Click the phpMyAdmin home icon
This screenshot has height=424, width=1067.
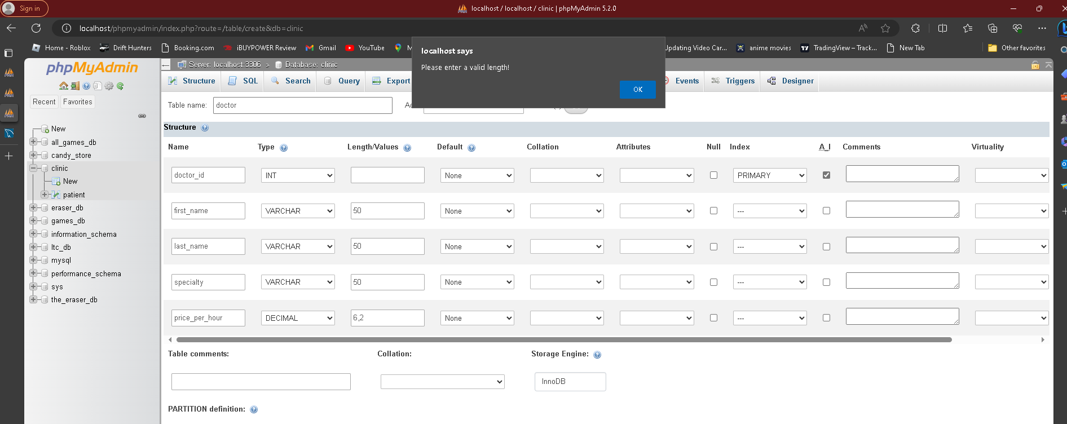pyautogui.click(x=64, y=86)
